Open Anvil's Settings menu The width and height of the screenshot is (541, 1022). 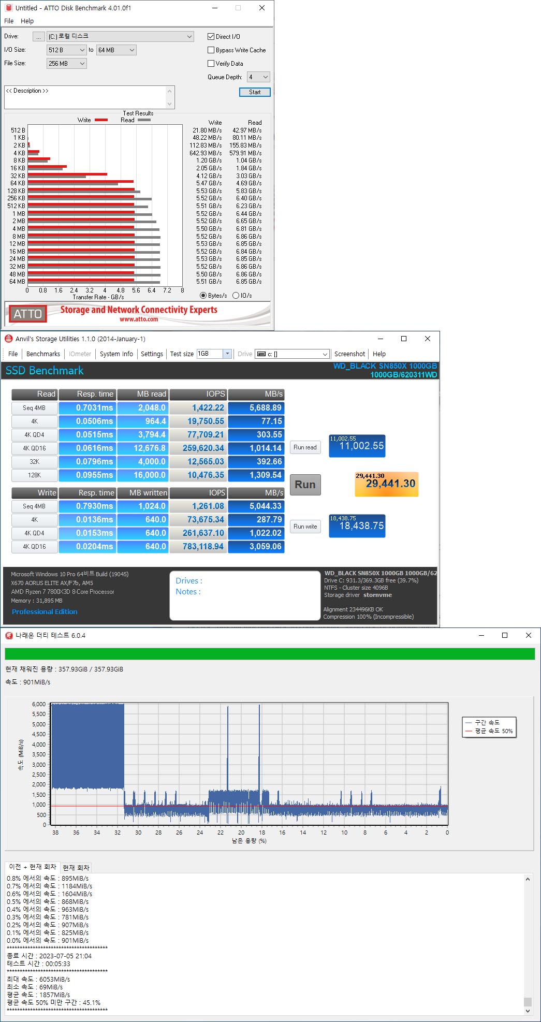(x=152, y=354)
